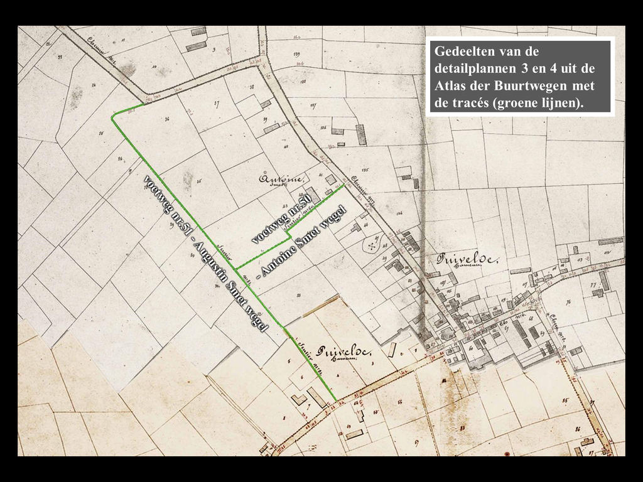Click the handwritten 'Antoine' place name
Screen dimensions: 643x482
click(x=283, y=179)
